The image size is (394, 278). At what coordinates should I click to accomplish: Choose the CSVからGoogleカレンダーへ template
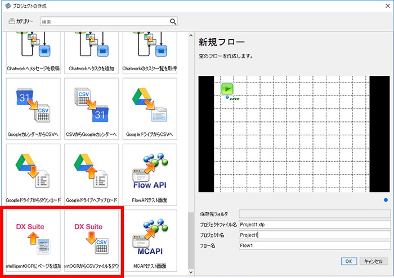click(x=91, y=109)
